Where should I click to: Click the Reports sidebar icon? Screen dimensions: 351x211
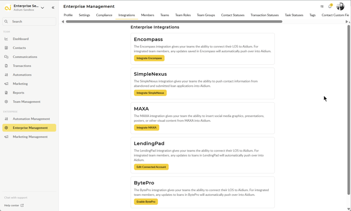pyautogui.click(x=6, y=92)
